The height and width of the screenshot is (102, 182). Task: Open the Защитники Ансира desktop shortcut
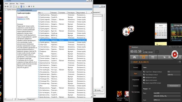(x=119, y=95)
